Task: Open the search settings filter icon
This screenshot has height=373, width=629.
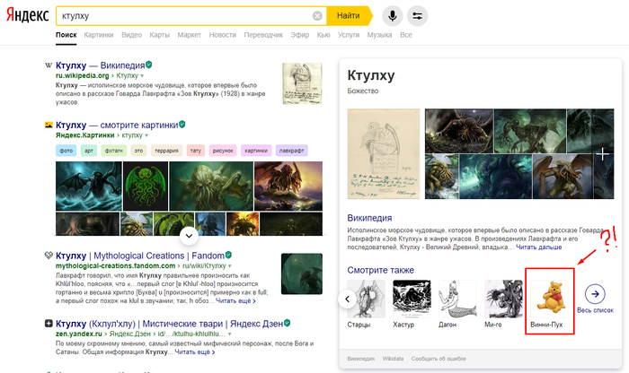Action: (417, 16)
